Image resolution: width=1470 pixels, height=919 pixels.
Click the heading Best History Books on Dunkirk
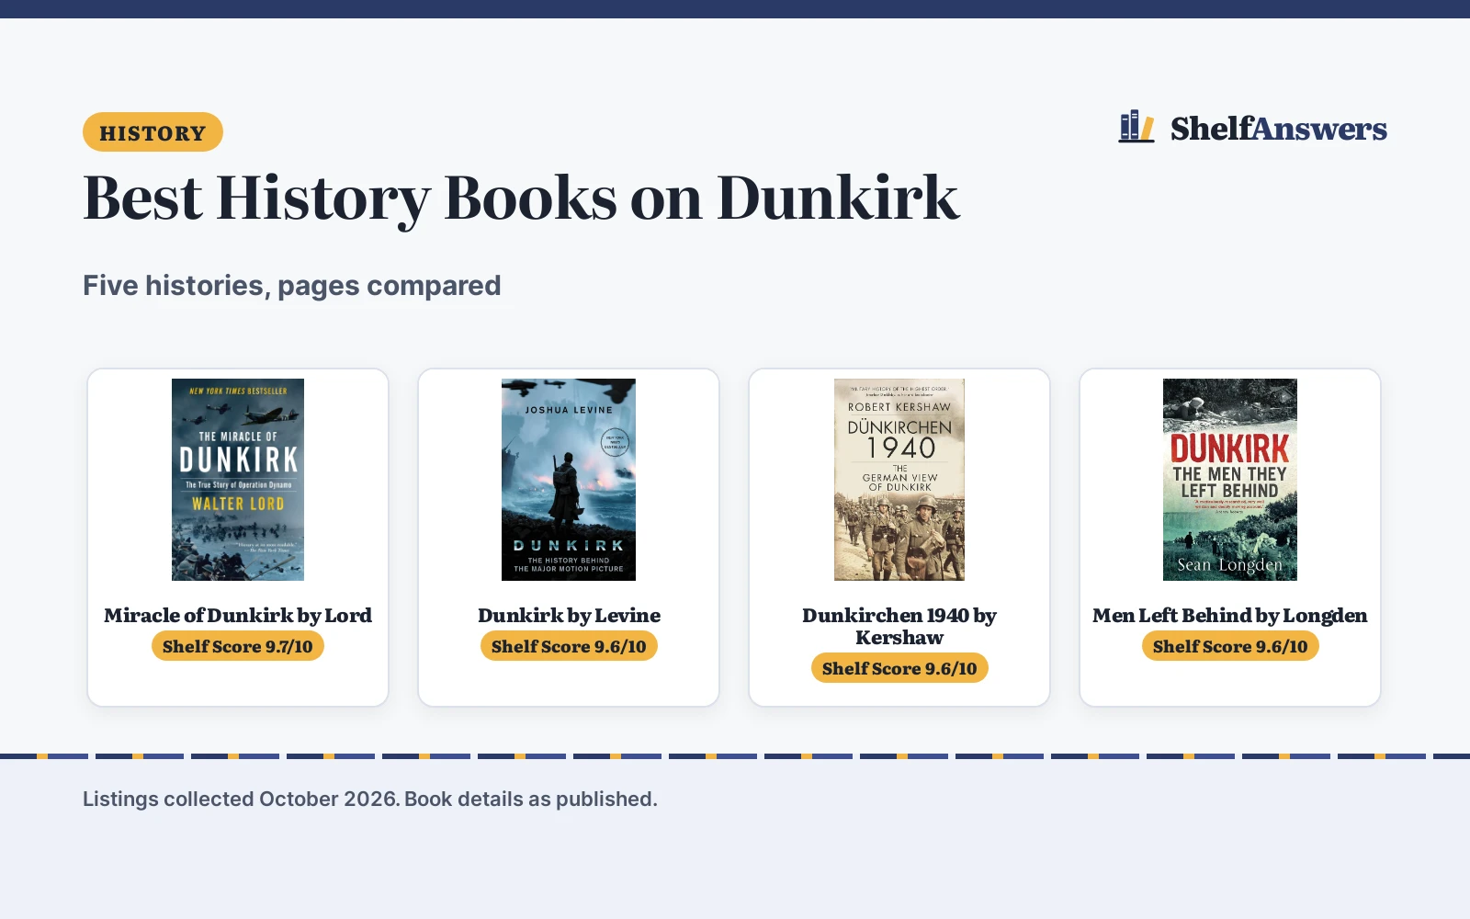(x=521, y=198)
